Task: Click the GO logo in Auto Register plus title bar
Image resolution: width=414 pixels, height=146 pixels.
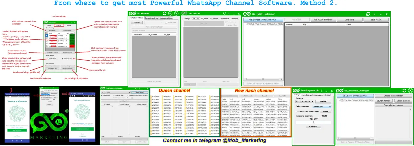Action: tap(296, 91)
